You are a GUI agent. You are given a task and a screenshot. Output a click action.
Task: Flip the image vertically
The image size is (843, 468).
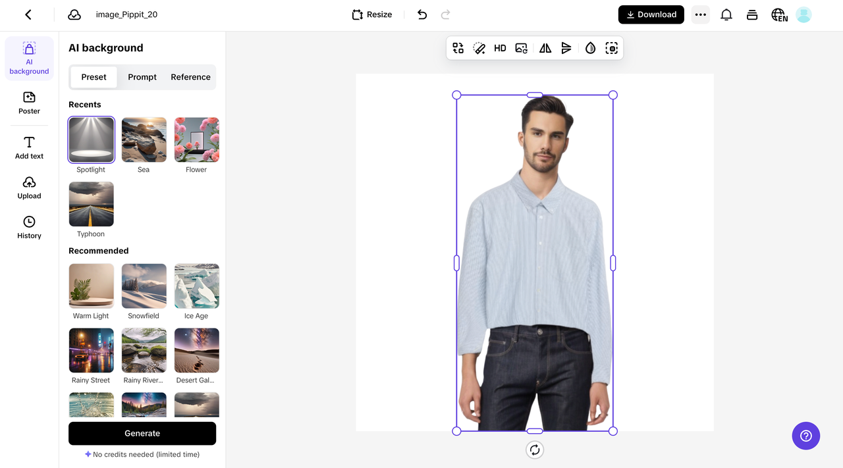click(566, 48)
